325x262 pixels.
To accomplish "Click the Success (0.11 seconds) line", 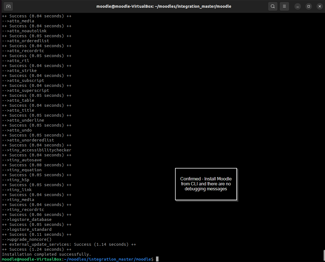I will tap(37, 234).
